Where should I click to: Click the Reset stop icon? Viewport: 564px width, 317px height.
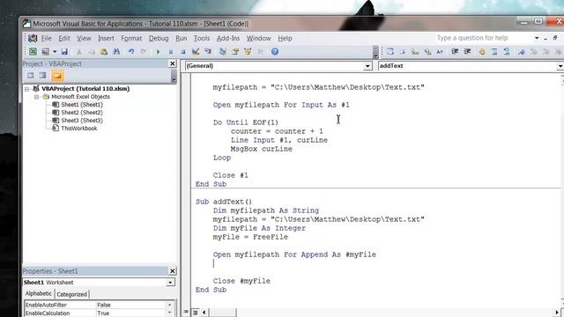pos(182,52)
